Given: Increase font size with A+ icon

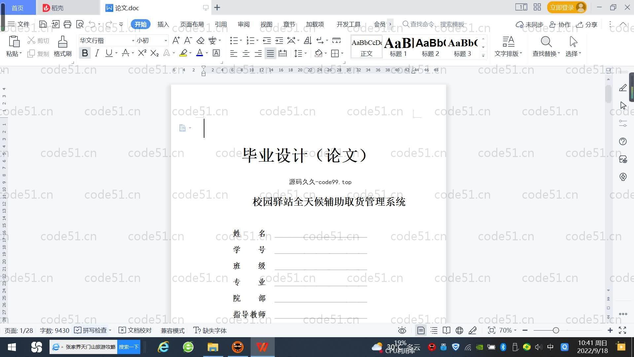Looking at the screenshot, I should 176,40.
